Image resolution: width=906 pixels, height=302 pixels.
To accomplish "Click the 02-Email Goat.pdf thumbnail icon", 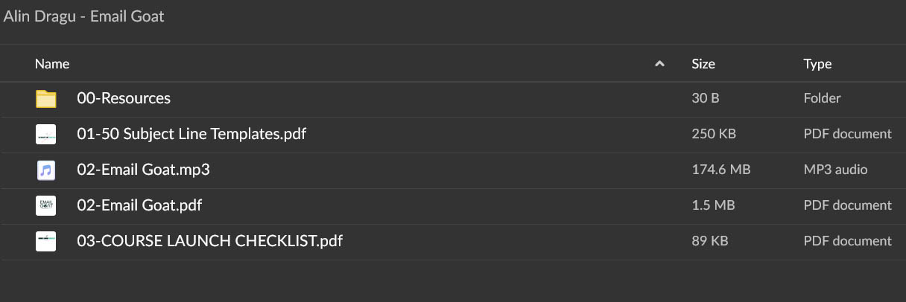I will (x=46, y=206).
